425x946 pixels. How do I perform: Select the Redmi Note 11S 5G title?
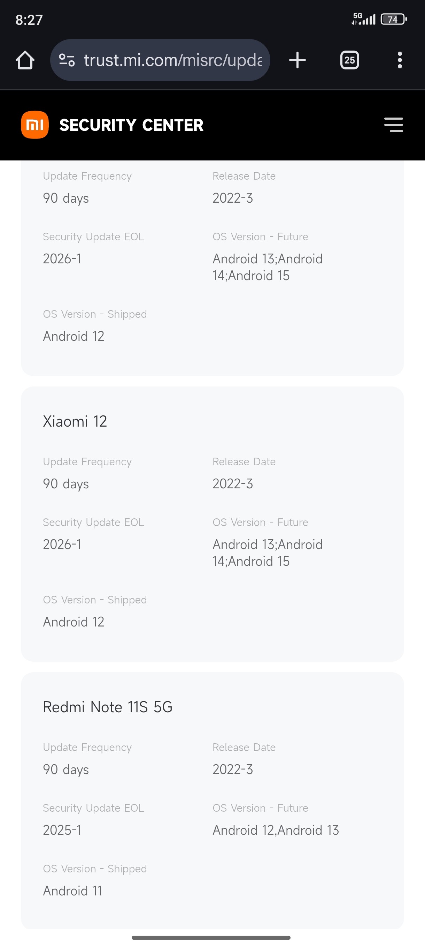[107, 707]
